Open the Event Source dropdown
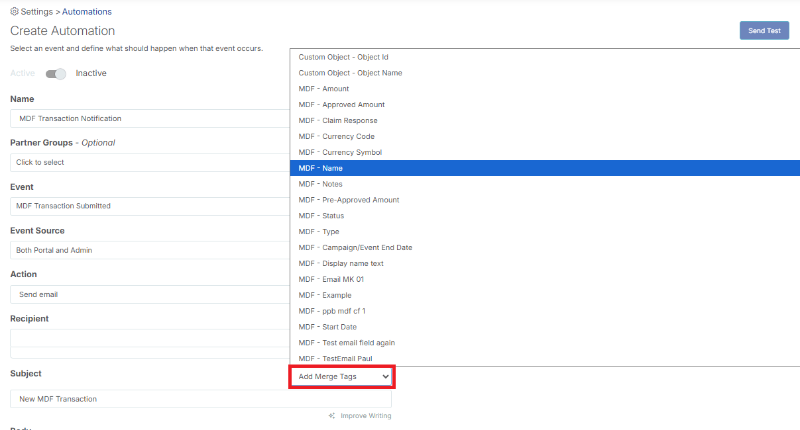800x430 pixels. pos(150,250)
